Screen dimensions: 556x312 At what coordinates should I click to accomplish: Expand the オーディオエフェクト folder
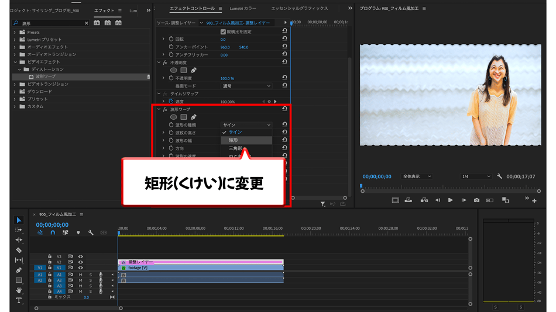pyautogui.click(x=15, y=47)
